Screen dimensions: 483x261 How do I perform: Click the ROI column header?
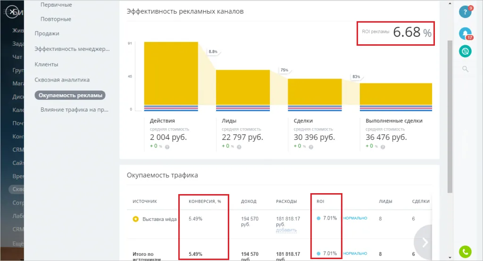(x=320, y=201)
